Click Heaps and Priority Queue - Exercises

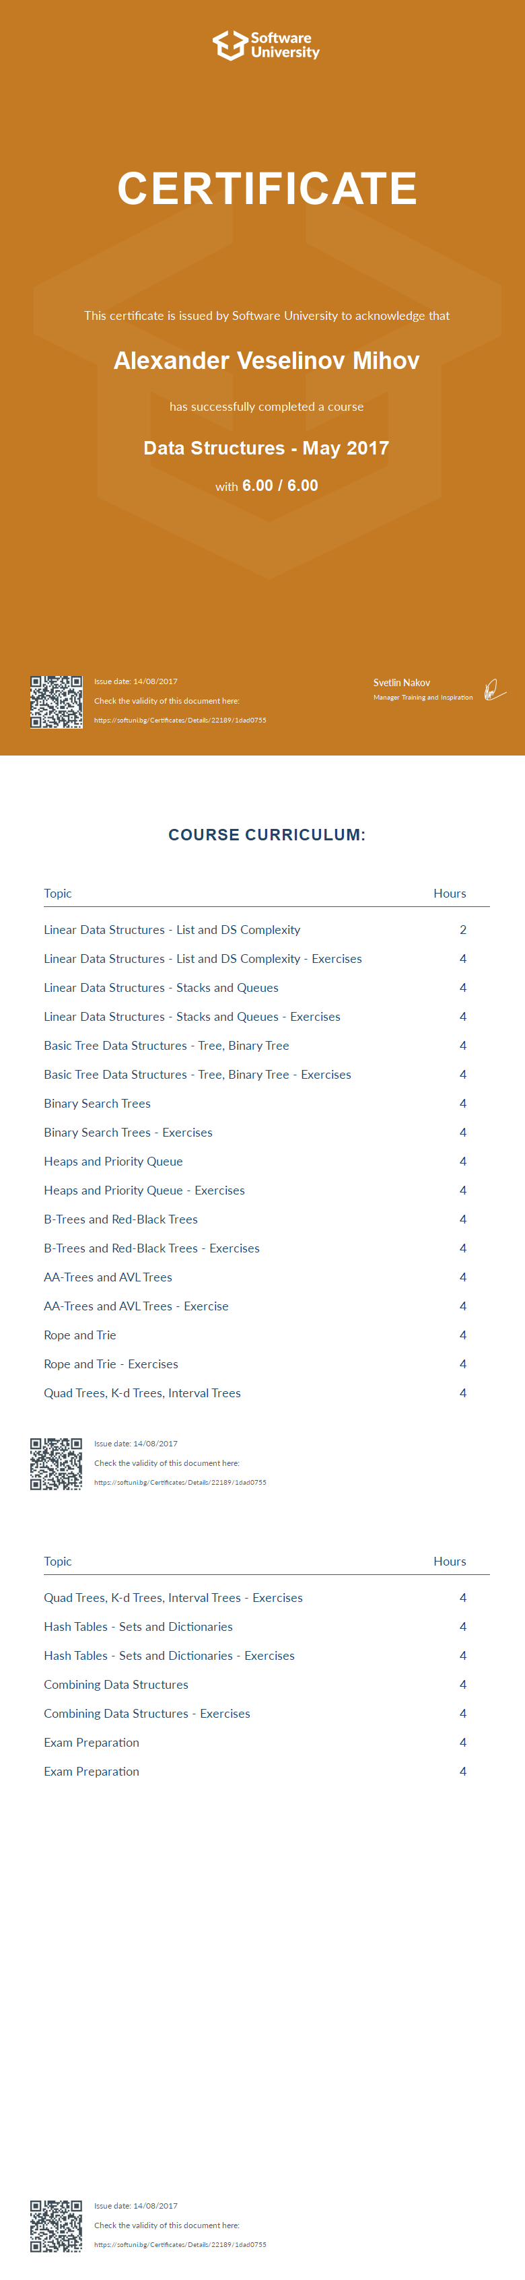point(144,1191)
